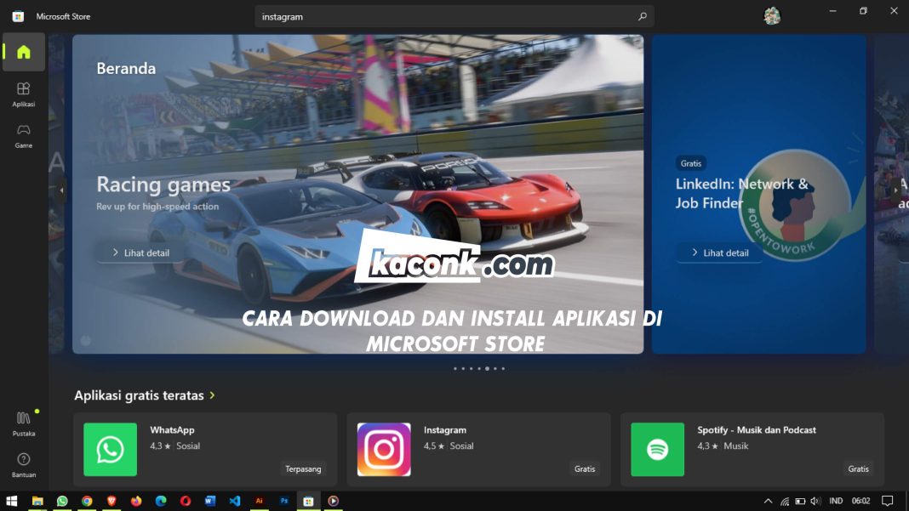Open WhatsApp from taskbar

click(62, 501)
